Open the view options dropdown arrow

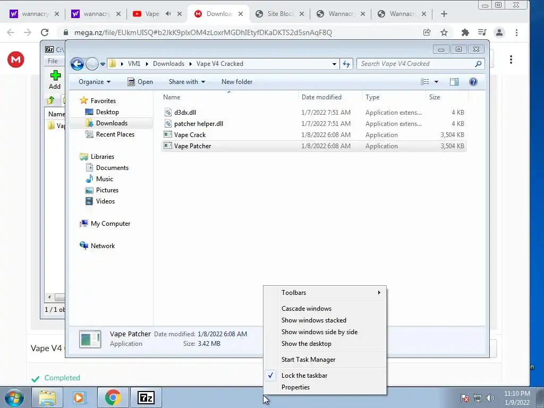pyautogui.click(x=437, y=82)
